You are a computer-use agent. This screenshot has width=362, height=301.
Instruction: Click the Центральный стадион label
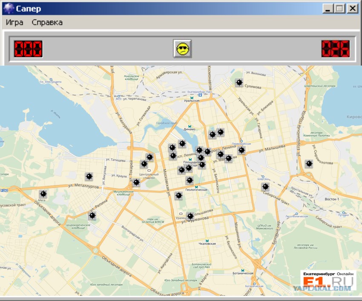(149, 176)
